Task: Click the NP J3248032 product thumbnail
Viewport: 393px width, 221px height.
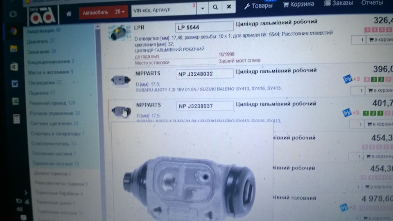Action: tap(121, 81)
